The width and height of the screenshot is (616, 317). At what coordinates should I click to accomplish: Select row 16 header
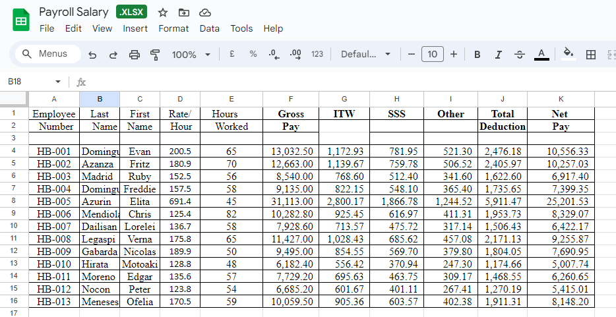click(14, 301)
